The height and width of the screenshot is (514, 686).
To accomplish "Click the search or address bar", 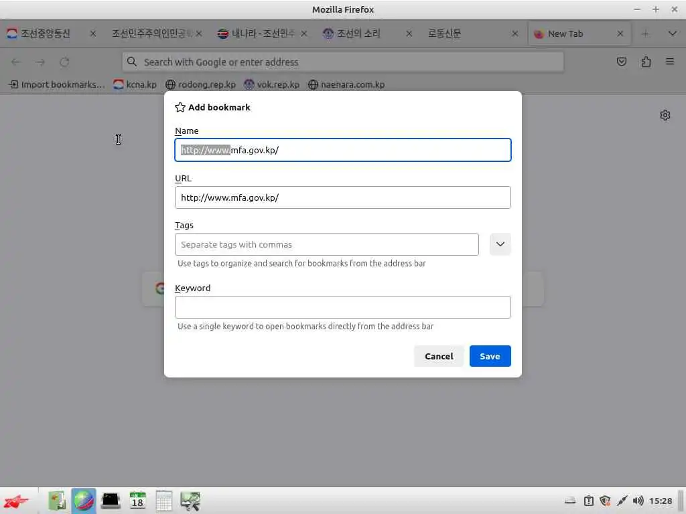I will pyautogui.click(x=342, y=62).
